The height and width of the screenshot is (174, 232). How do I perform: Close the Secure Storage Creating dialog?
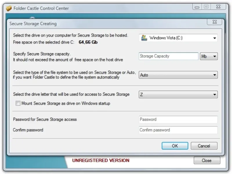click(214, 22)
